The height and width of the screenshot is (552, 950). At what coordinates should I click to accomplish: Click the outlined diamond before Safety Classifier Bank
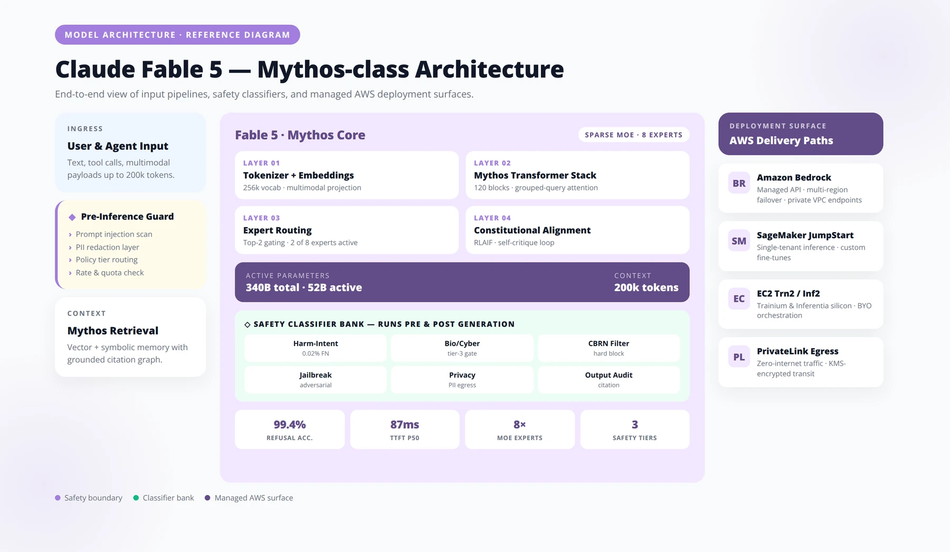pyautogui.click(x=248, y=325)
